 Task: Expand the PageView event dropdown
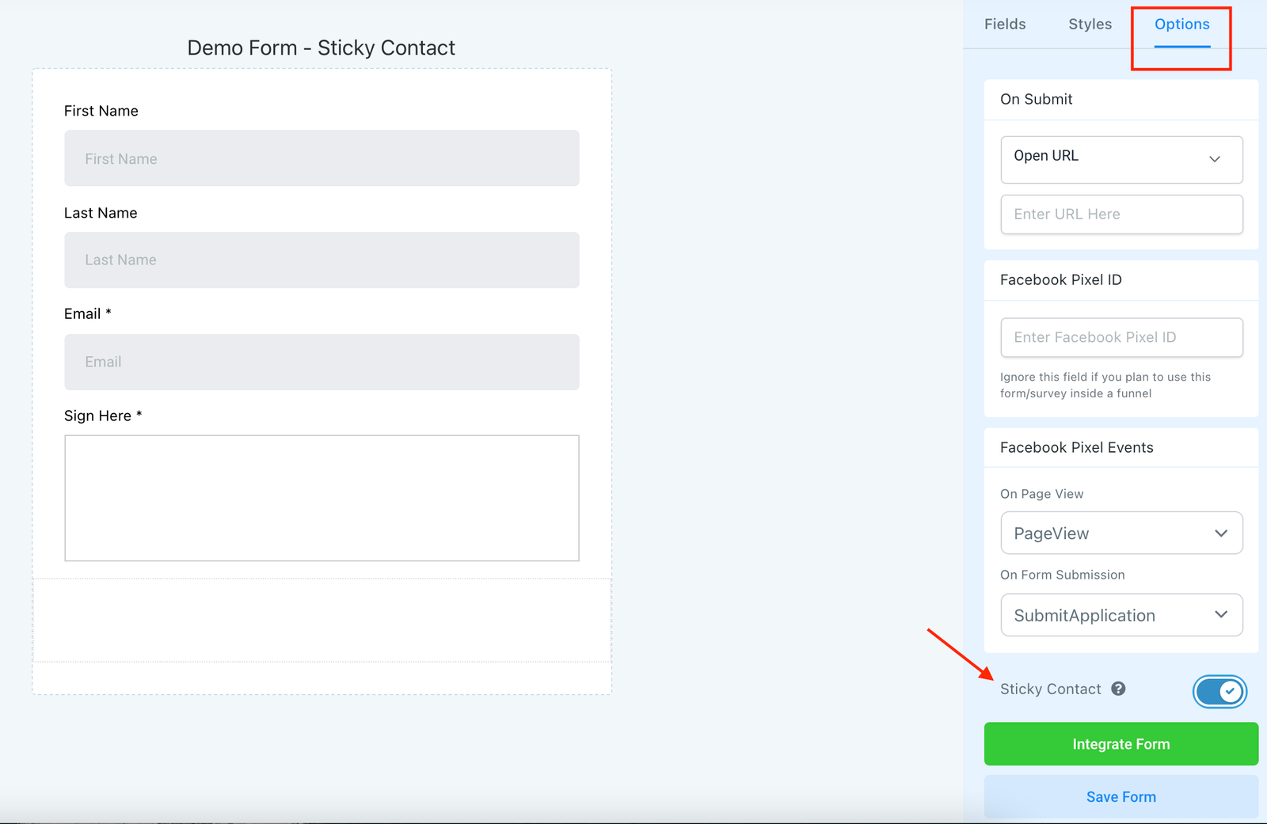pos(1121,534)
